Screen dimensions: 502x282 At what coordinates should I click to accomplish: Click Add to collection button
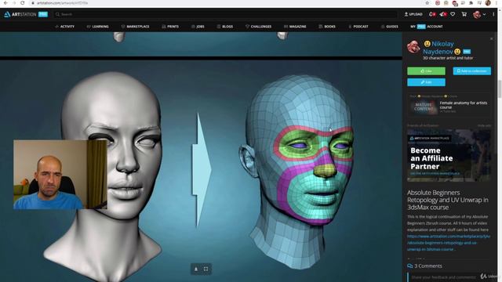[472, 71]
